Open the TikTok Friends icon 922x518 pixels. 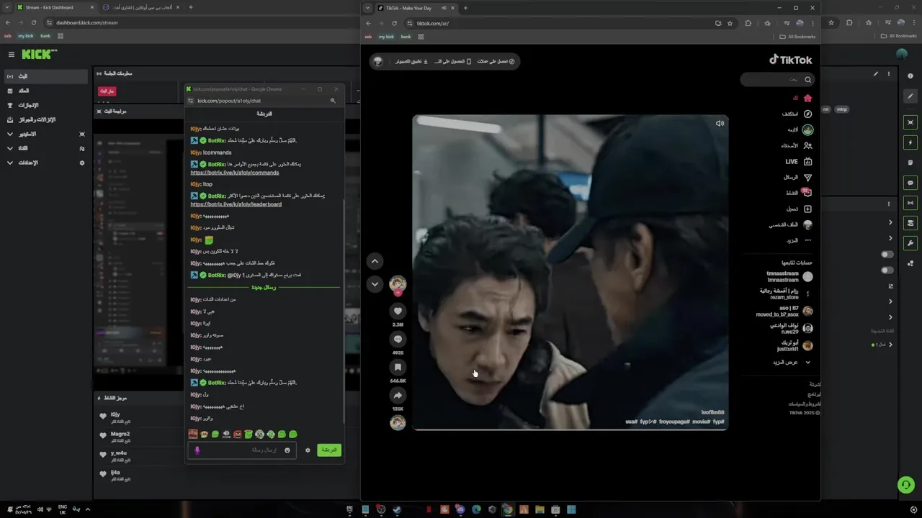[807, 145]
